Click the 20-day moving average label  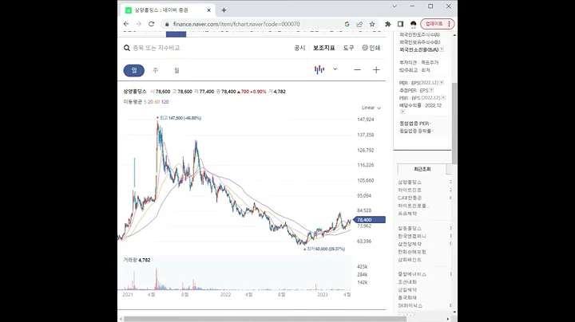(x=150, y=102)
